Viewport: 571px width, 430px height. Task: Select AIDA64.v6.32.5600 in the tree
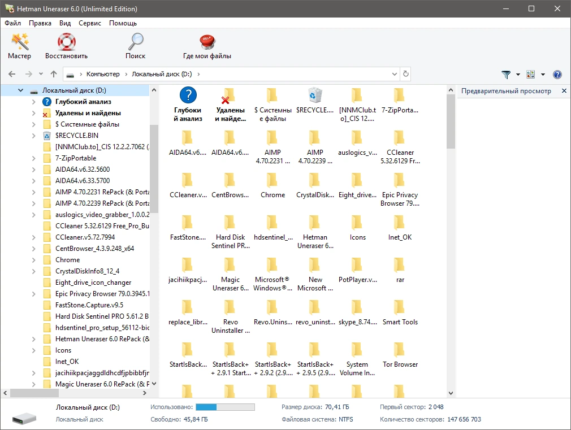[83, 170]
